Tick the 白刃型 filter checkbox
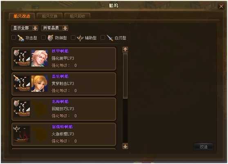228x164 pixels. click(x=103, y=38)
